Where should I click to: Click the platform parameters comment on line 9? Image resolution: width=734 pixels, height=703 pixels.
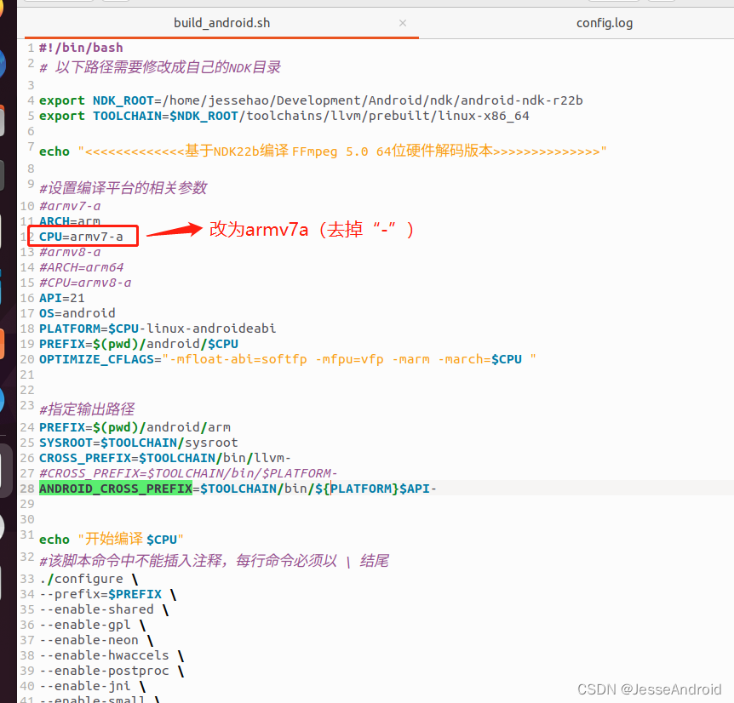pyautogui.click(x=123, y=188)
